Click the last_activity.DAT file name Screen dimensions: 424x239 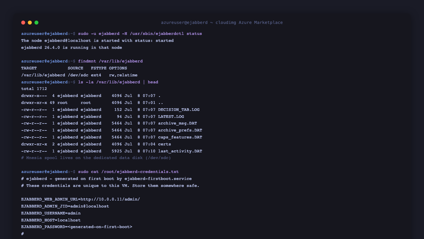coord(180,151)
